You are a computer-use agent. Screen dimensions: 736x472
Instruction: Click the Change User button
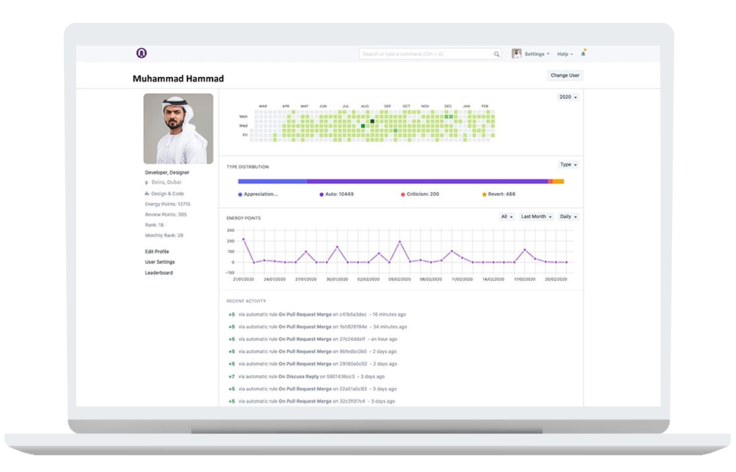click(x=563, y=75)
